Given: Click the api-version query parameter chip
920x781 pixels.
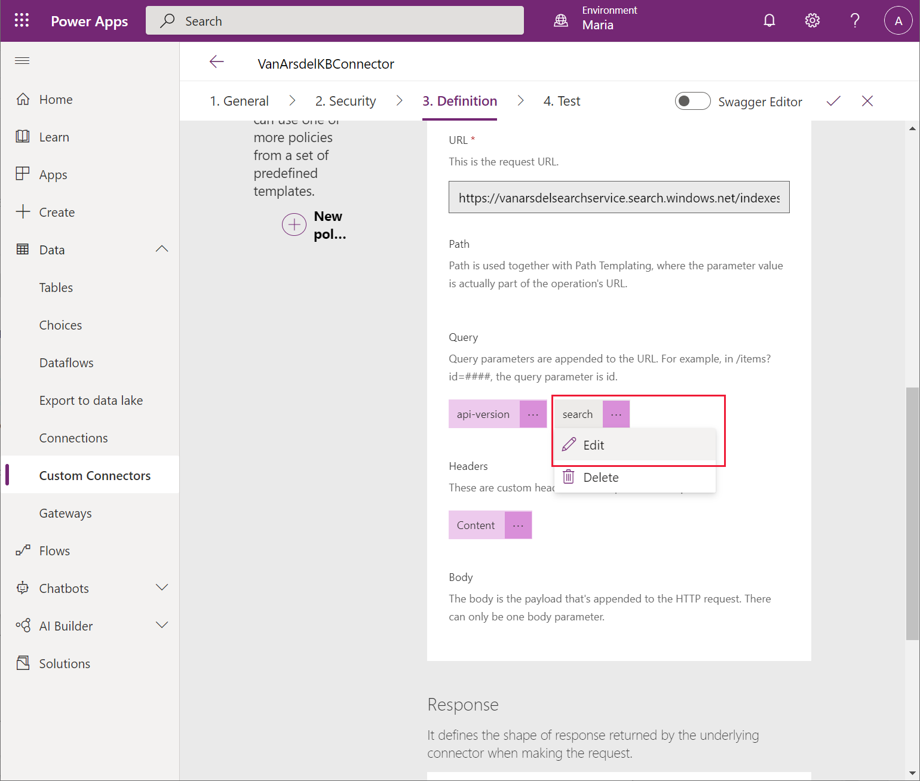Looking at the screenshot, I should click(x=484, y=414).
